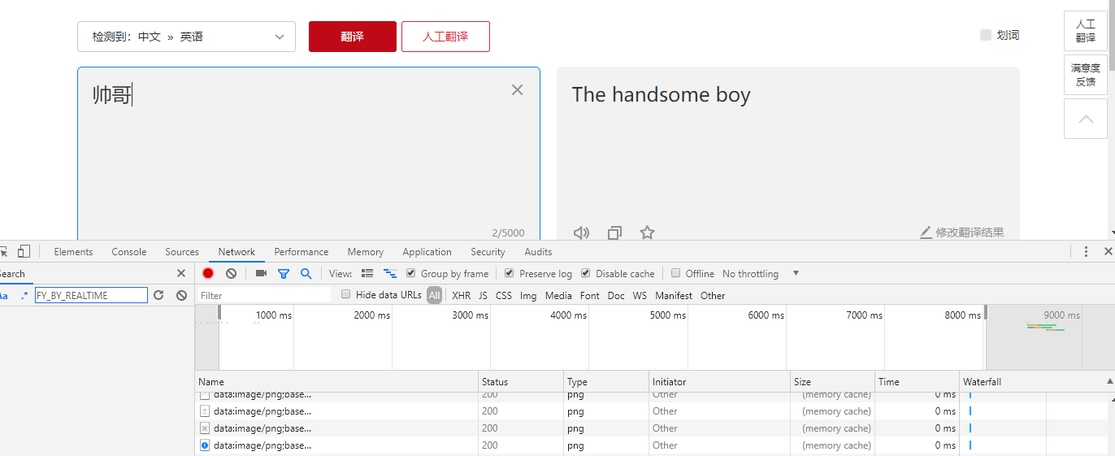This screenshot has width=1115, height=456.
Task: Refresh the search results
Action: pyautogui.click(x=158, y=295)
